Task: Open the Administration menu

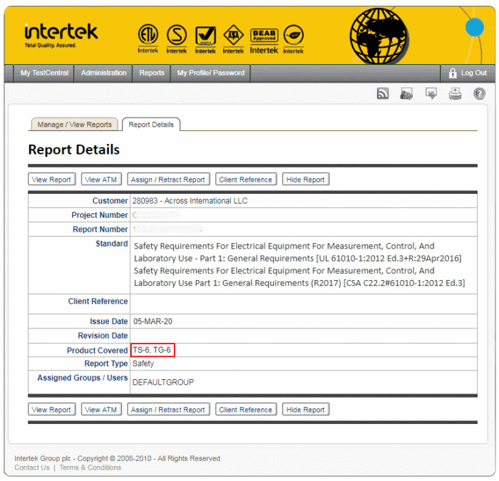Action: pyautogui.click(x=103, y=73)
